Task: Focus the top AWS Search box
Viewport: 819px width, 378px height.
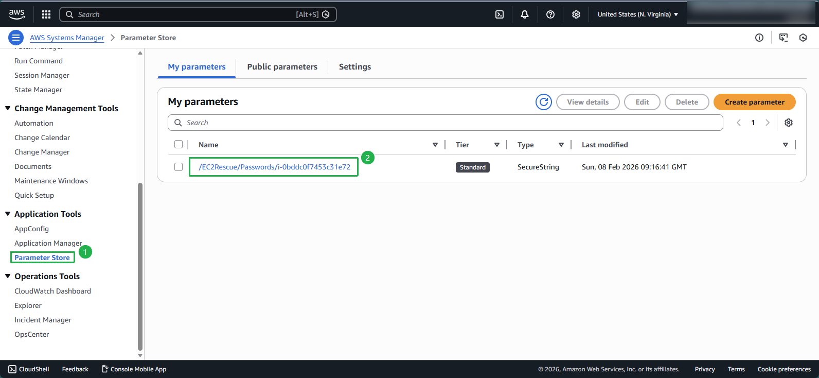Action: click(x=198, y=14)
